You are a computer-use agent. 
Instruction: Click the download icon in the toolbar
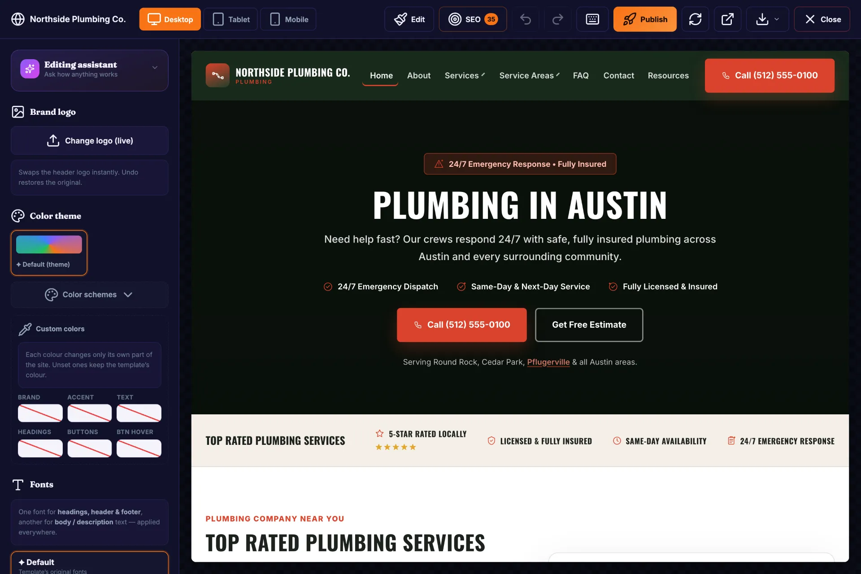coord(762,19)
